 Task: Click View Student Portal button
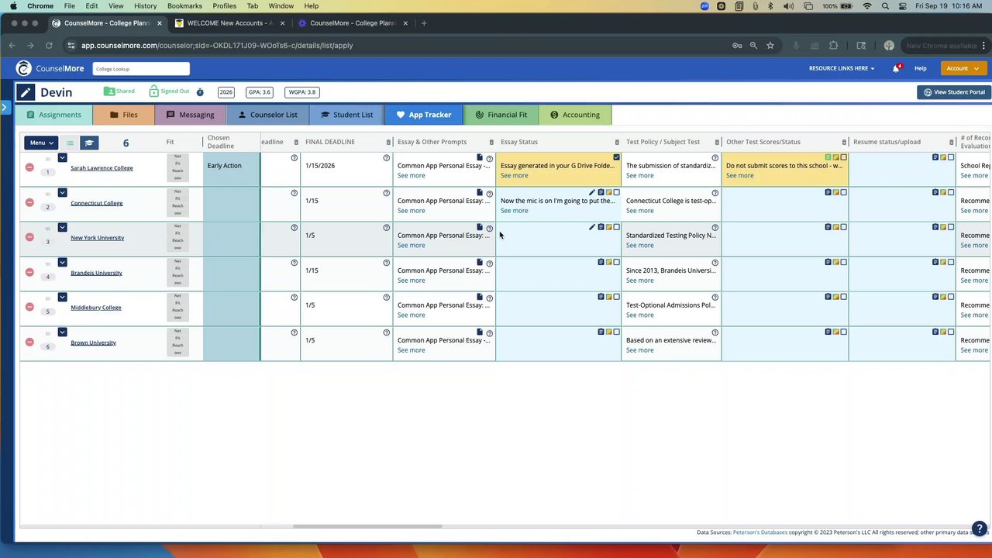click(x=954, y=92)
